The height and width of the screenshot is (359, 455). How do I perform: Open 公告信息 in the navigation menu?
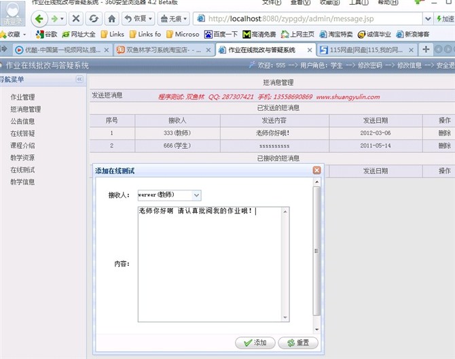(x=22, y=122)
